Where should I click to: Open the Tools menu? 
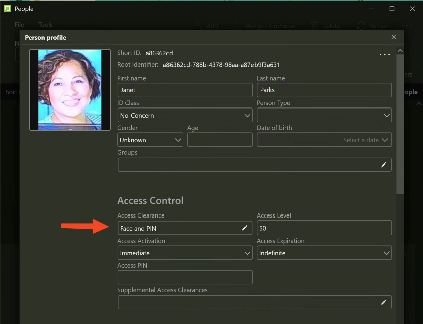click(x=45, y=25)
